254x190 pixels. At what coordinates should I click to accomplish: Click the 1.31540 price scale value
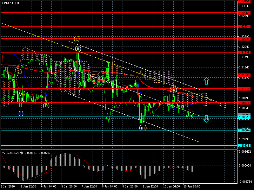click(x=244, y=67)
